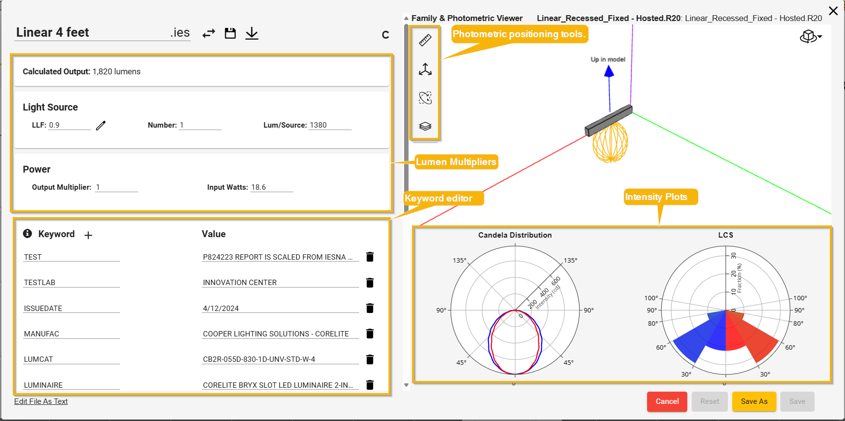This screenshot has height=421, width=845.
Task: Click the Family & Photometric Viewer title
Action: [x=467, y=18]
